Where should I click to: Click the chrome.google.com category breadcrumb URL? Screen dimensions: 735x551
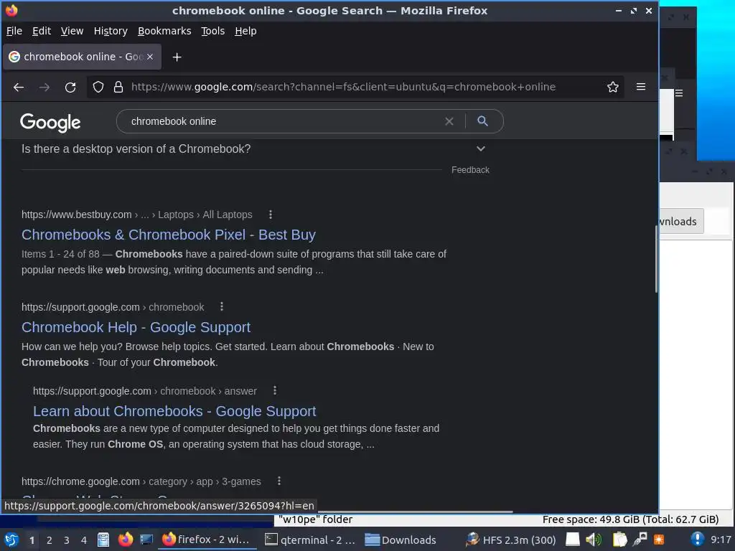pyautogui.click(x=141, y=481)
